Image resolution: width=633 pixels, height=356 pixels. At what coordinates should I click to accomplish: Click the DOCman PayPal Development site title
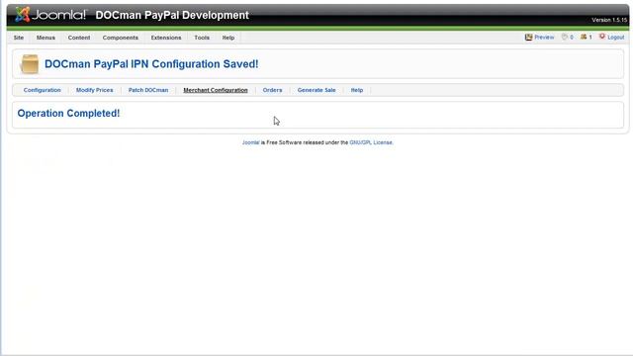pyautogui.click(x=172, y=16)
